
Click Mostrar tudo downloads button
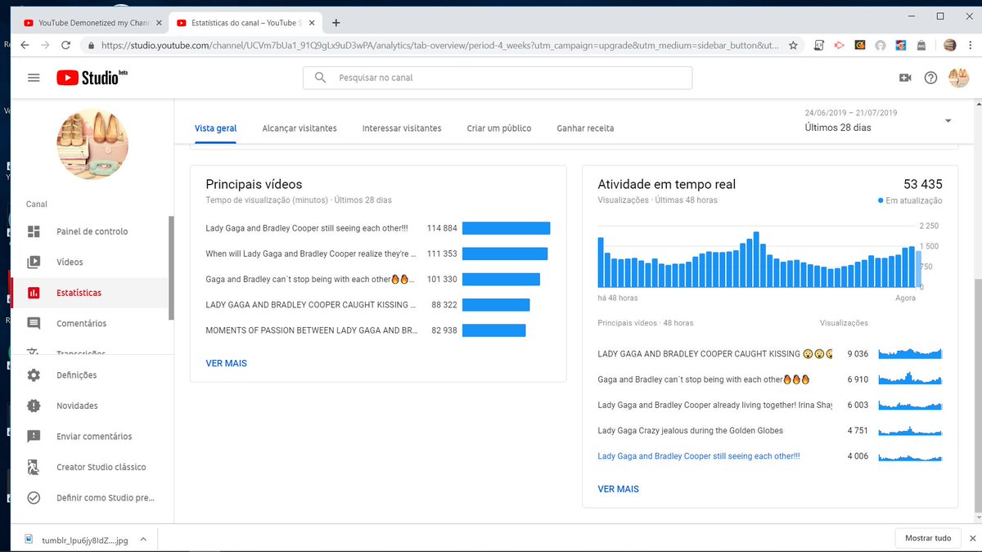(928, 538)
